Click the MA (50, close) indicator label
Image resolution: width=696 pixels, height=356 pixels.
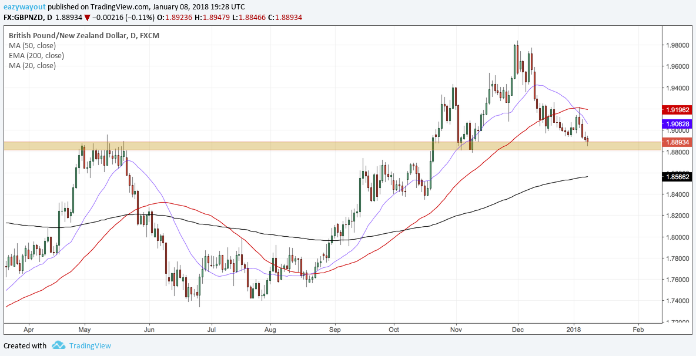(x=32, y=46)
